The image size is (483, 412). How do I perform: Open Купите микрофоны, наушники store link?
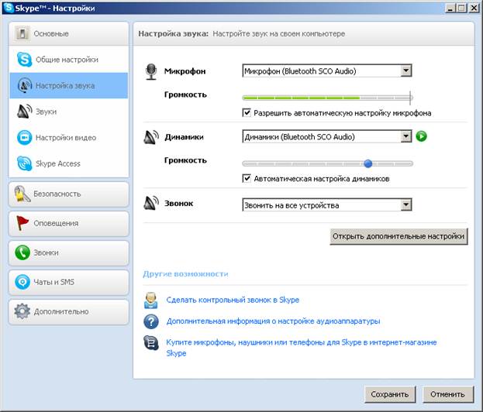[302, 348]
